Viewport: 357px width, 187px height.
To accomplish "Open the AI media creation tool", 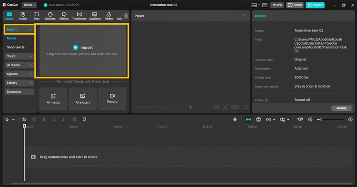I will pos(53,98).
